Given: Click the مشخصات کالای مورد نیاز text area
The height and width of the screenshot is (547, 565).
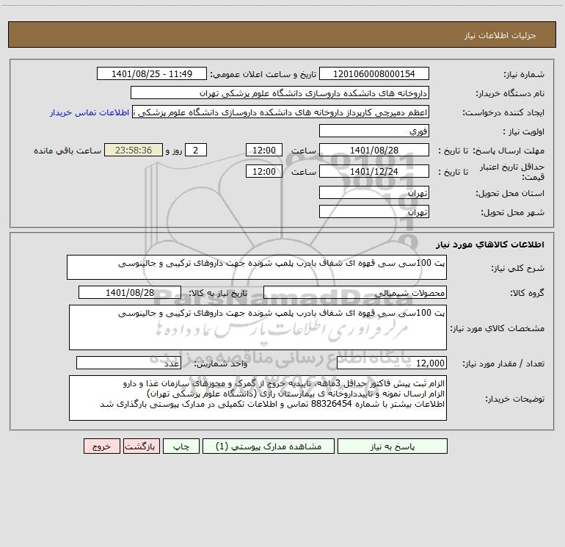Looking at the screenshot, I should pos(258,327).
